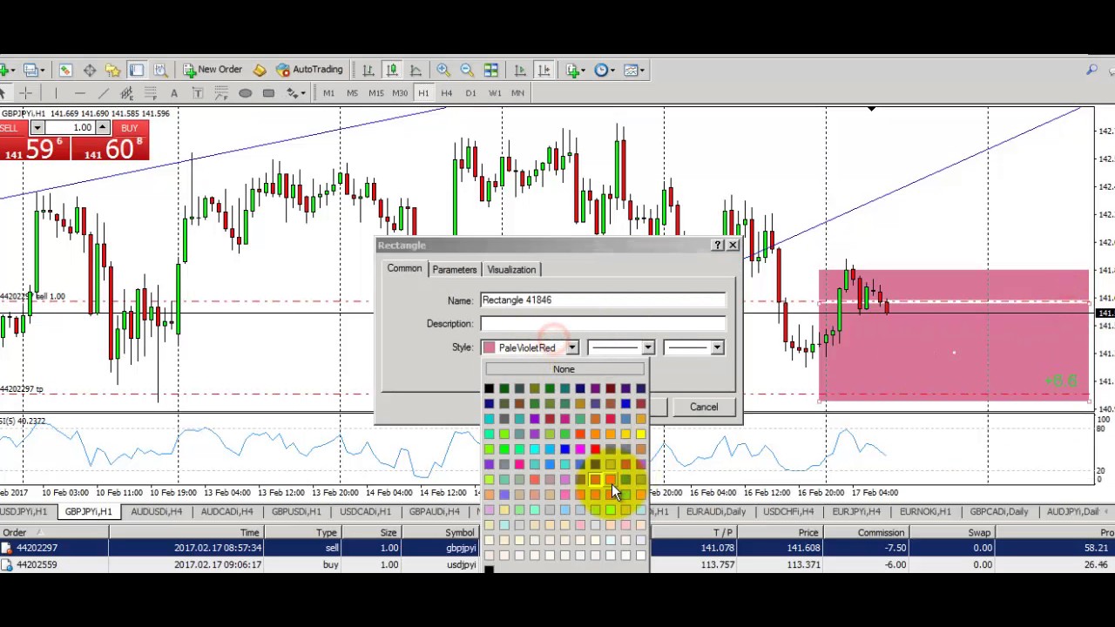
Task: Zoom in on the chart
Action: click(x=443, y=70)
